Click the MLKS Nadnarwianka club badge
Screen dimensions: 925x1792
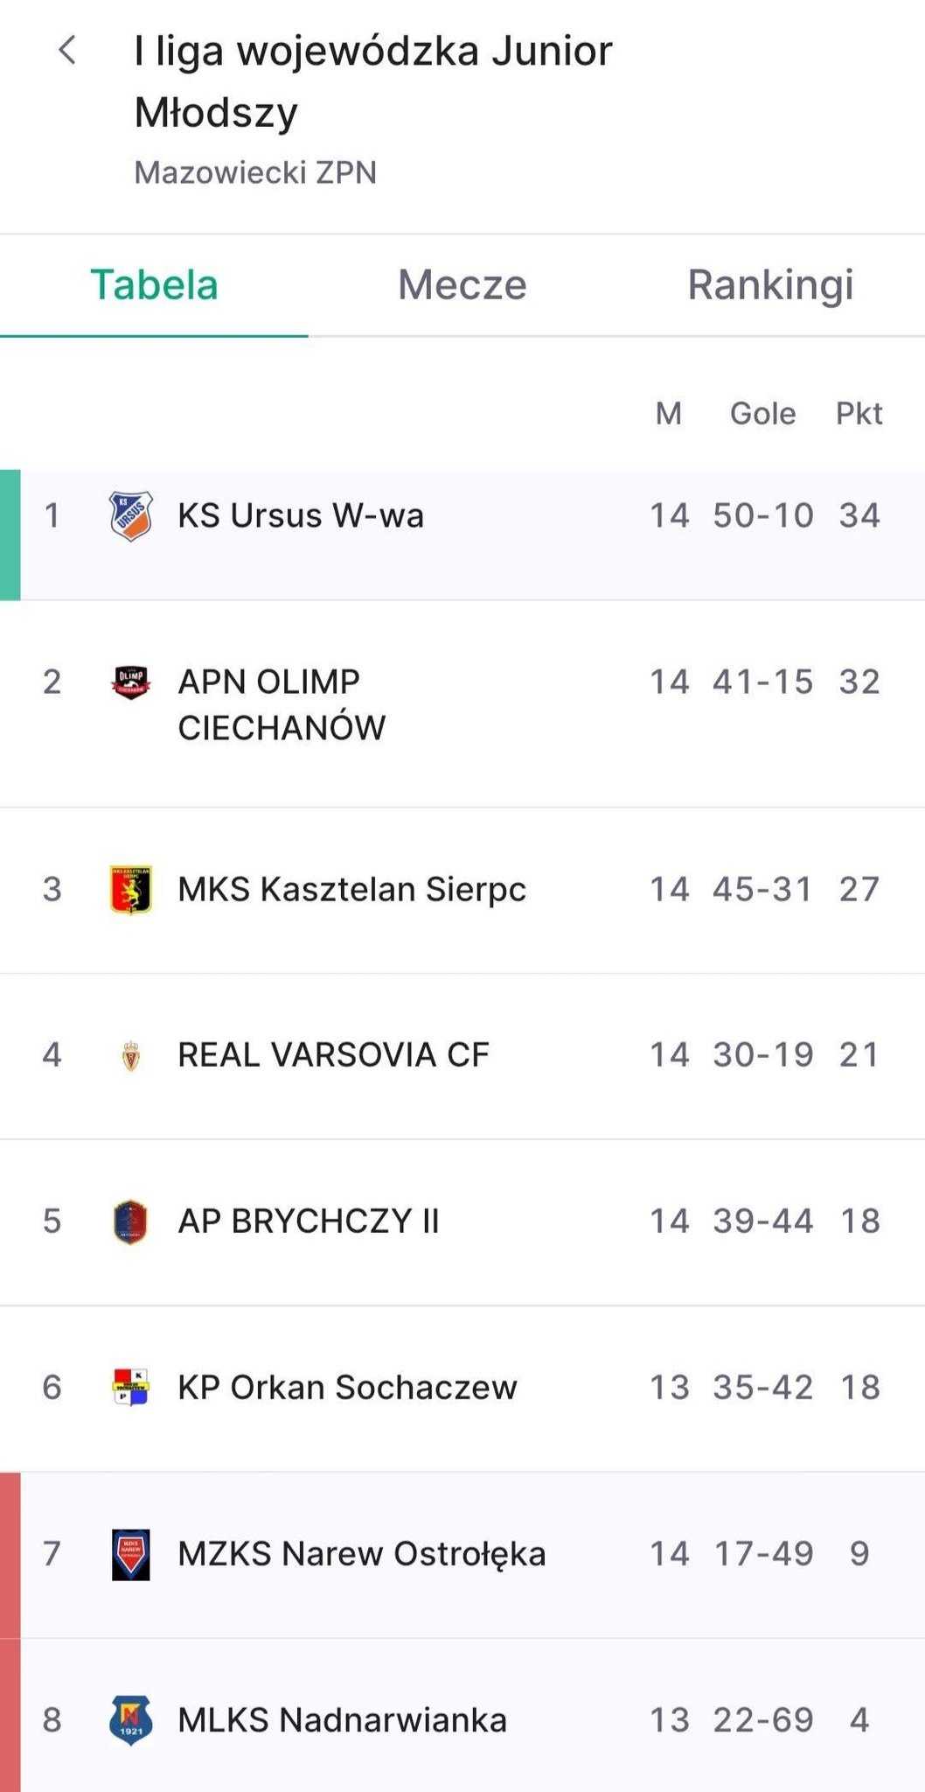point(131,1720)
